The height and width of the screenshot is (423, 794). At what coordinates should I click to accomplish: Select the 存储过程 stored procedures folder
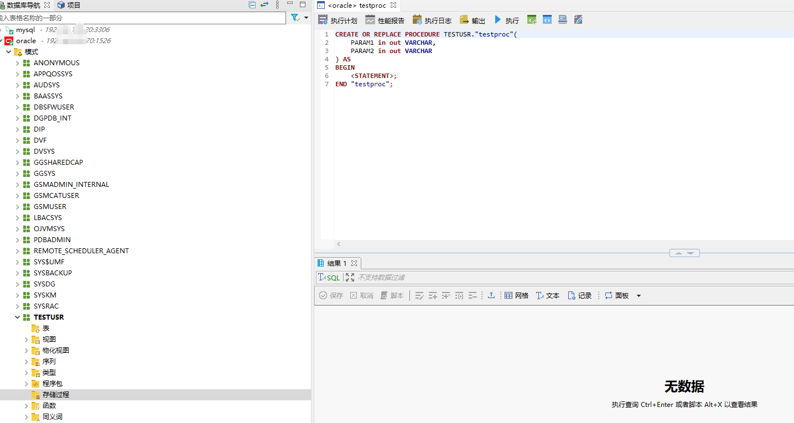55,395
